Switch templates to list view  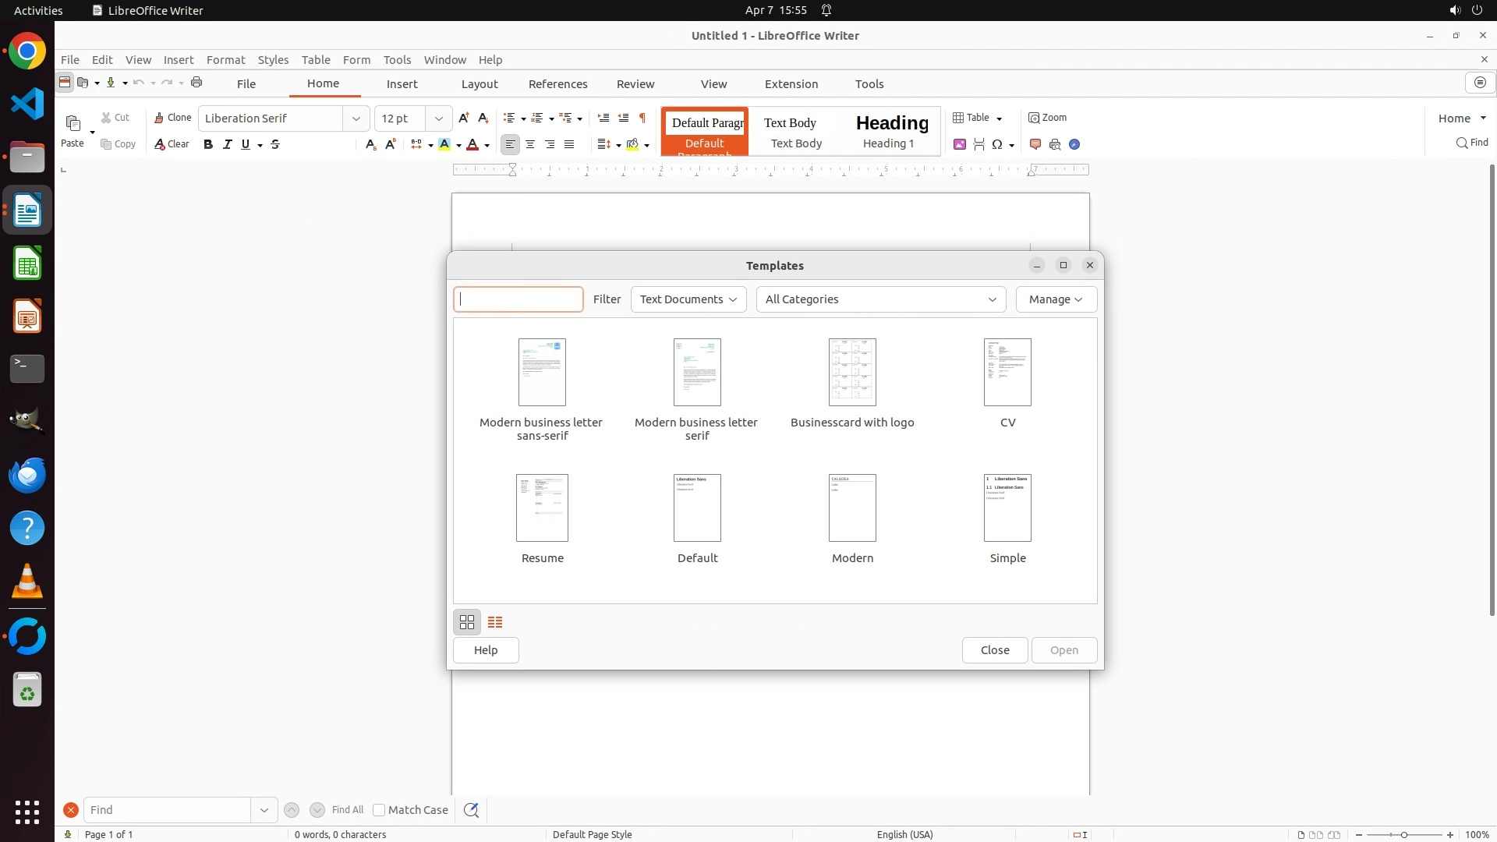coord(495,622)
